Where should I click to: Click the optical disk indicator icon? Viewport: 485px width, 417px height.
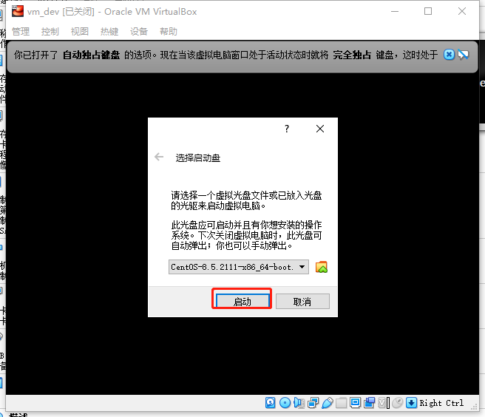(285, 403)
